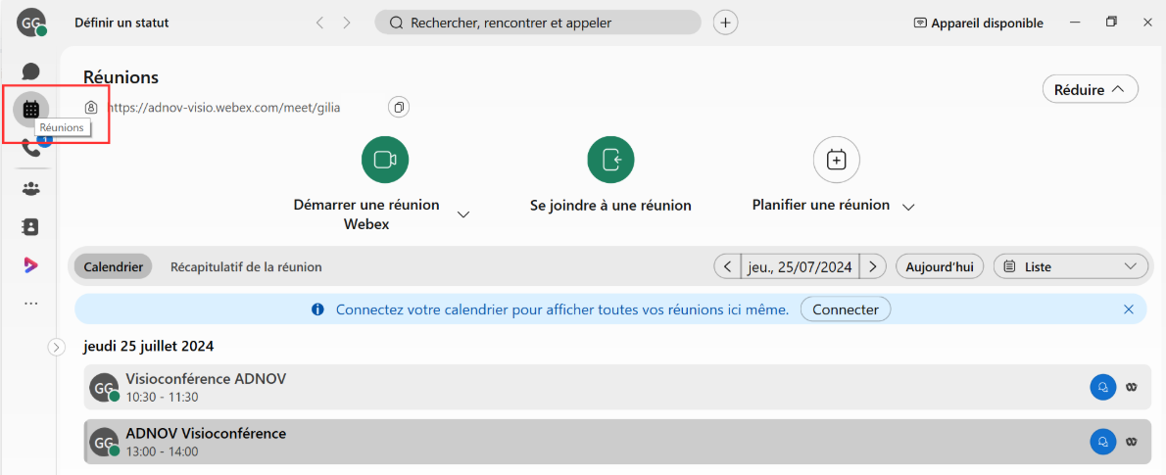The image size is (1166, 475).
Task: Go to the previous day in the calendar
Action: 727,266
